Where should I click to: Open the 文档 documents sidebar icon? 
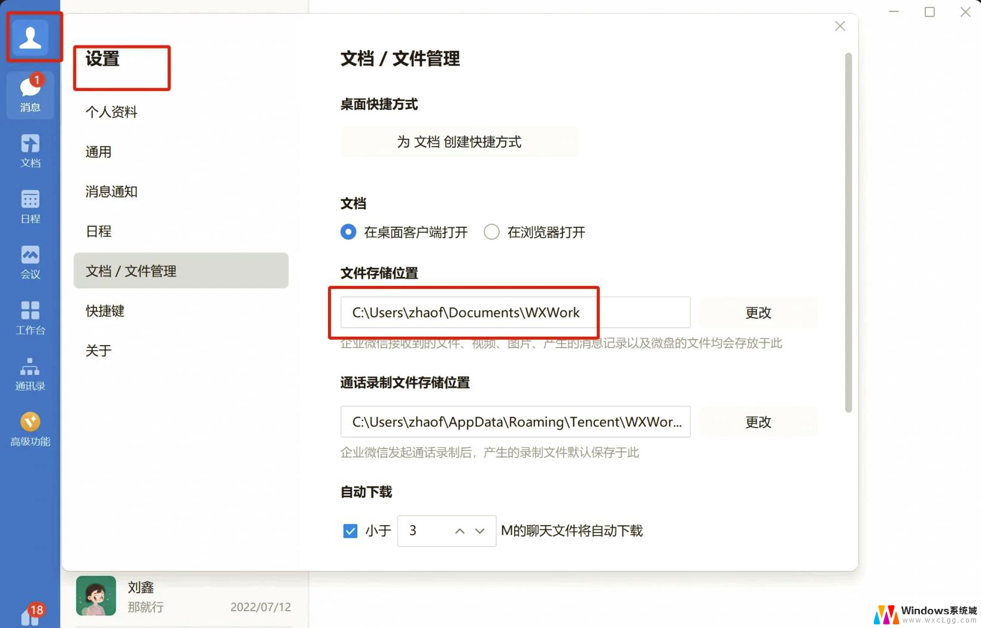coord(31,151)
